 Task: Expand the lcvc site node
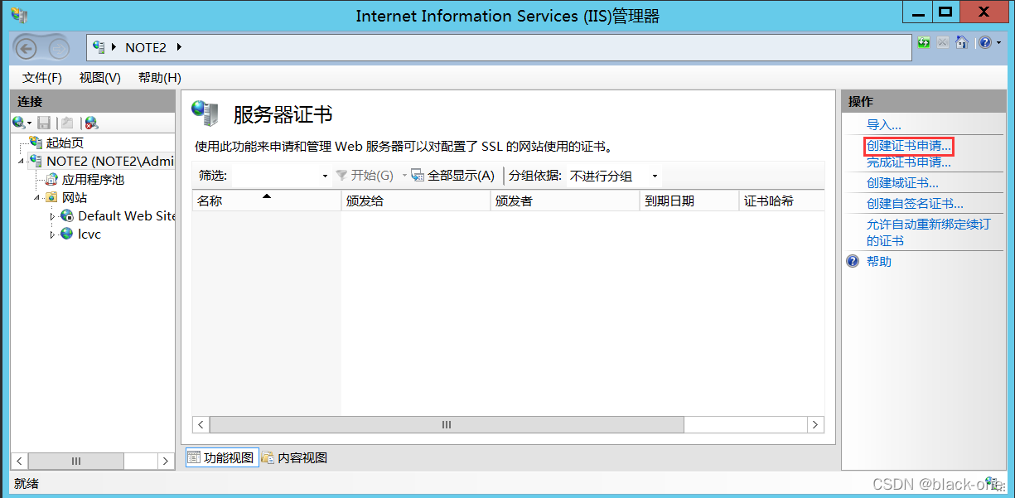[53, 234]
